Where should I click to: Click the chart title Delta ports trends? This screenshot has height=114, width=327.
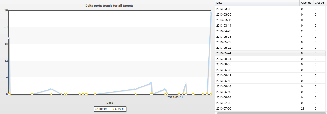(x=109, y=6)
